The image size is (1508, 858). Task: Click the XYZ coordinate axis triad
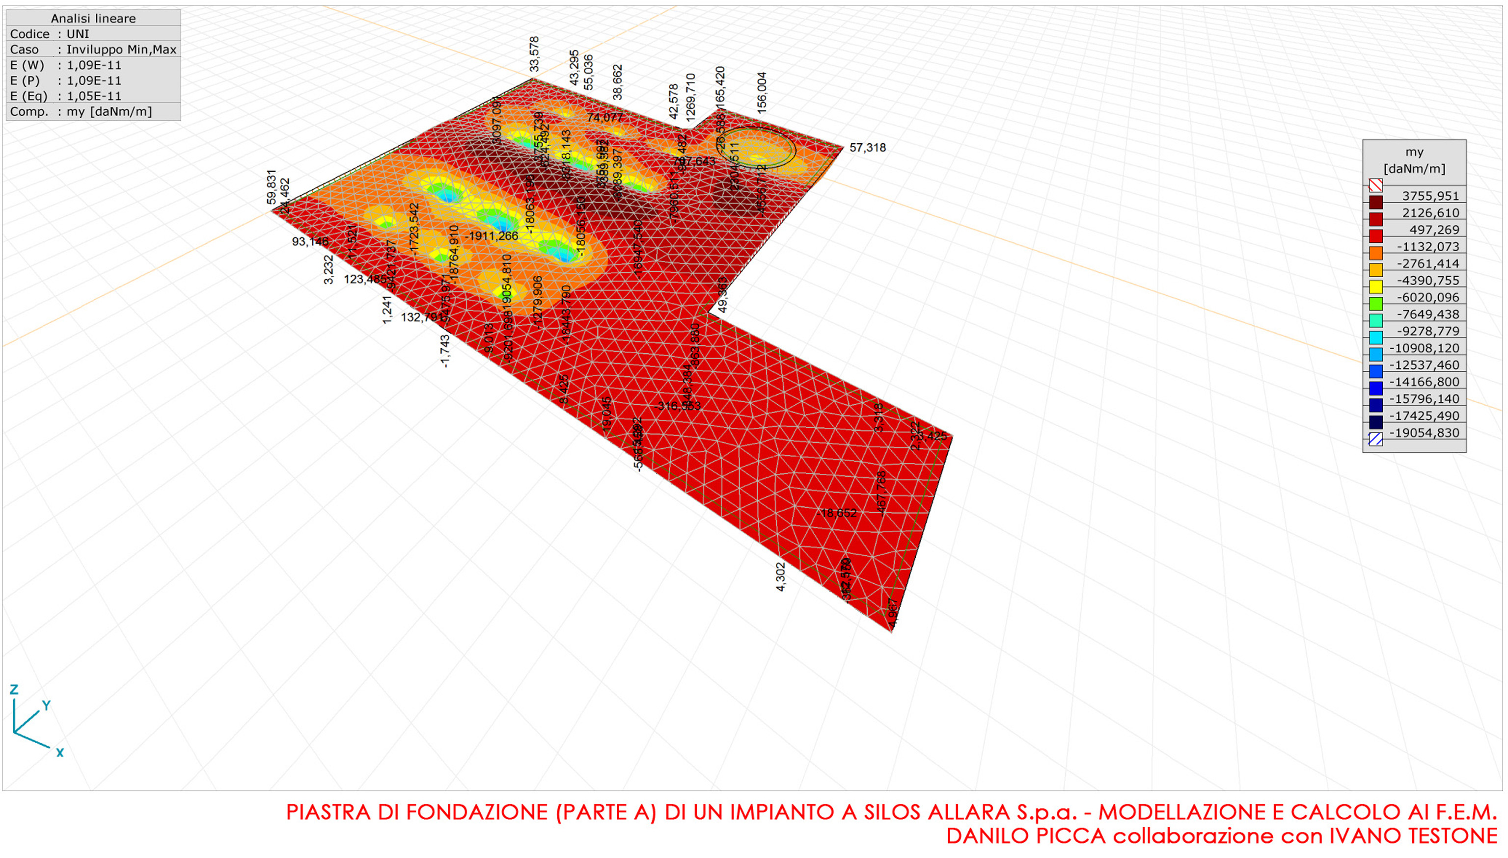tap(36, 721)
